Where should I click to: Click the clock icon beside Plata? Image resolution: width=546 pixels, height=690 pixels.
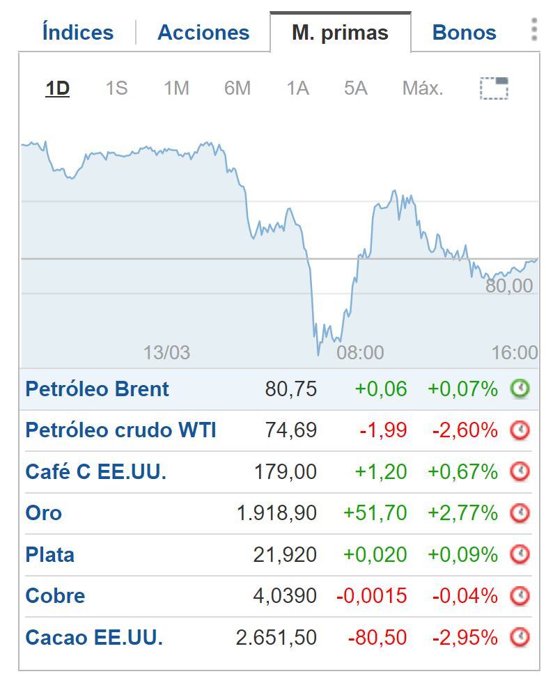point(521,554)
